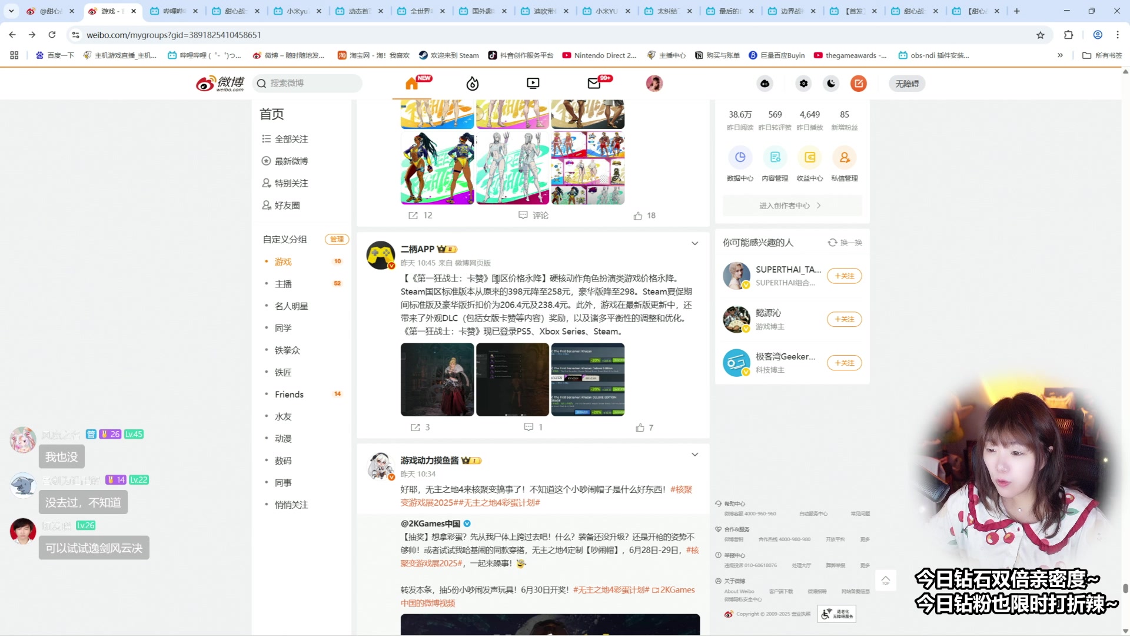Open the Weibo home icon
Screen dimensions: 1130x636
click(412, 84)
